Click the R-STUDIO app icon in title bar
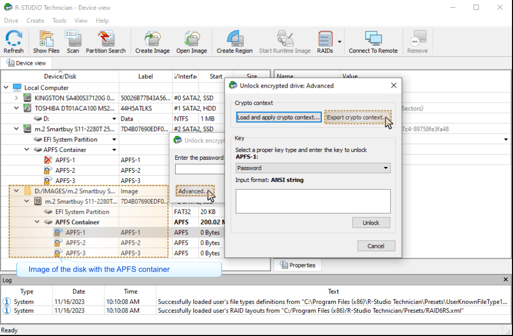 (x=8, y=7)
